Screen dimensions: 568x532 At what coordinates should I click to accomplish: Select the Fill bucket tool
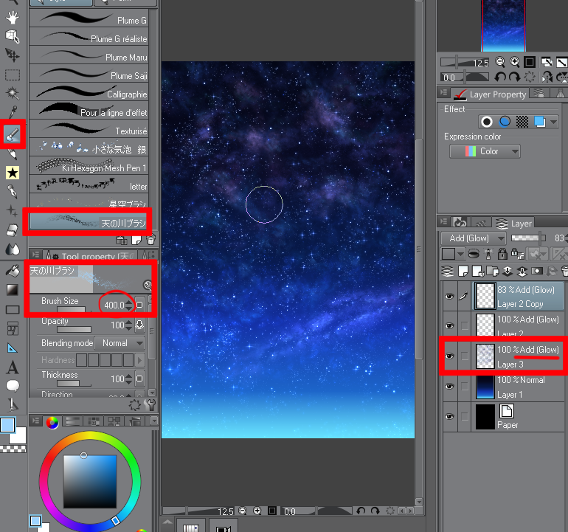pos(13,271)
